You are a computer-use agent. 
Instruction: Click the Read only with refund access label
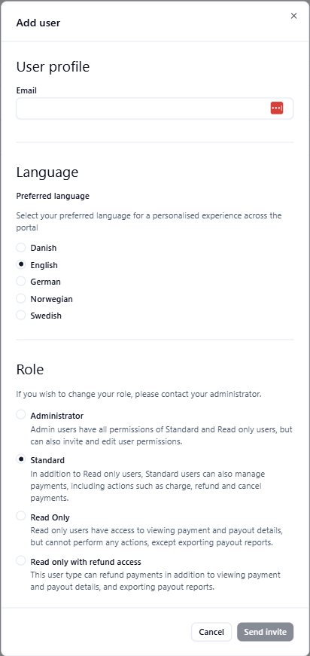(x=86, y=562)
